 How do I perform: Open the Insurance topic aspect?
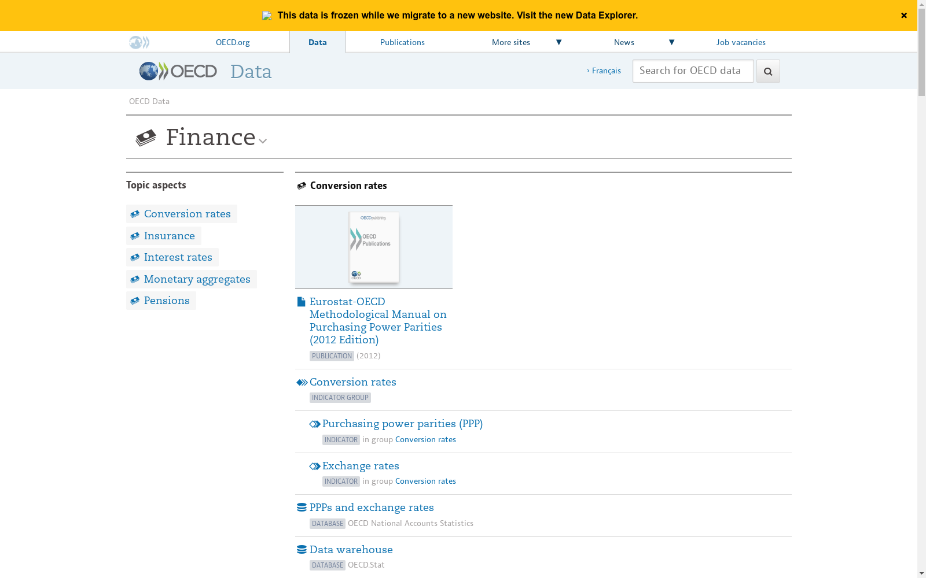click(169, 236)
